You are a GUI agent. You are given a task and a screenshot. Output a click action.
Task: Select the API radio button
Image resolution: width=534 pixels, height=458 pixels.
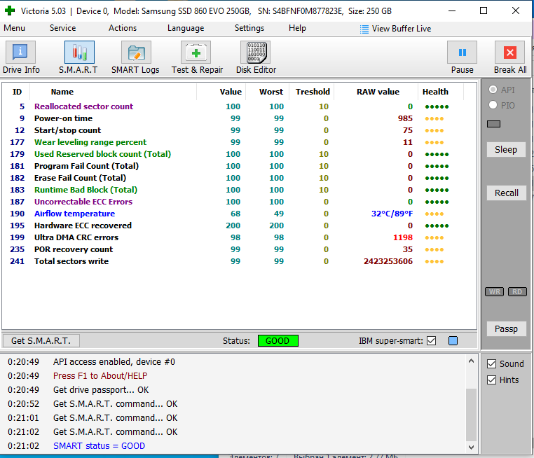[x=493, y=90]
